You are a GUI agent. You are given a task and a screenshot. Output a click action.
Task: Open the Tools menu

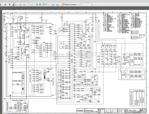17,1
